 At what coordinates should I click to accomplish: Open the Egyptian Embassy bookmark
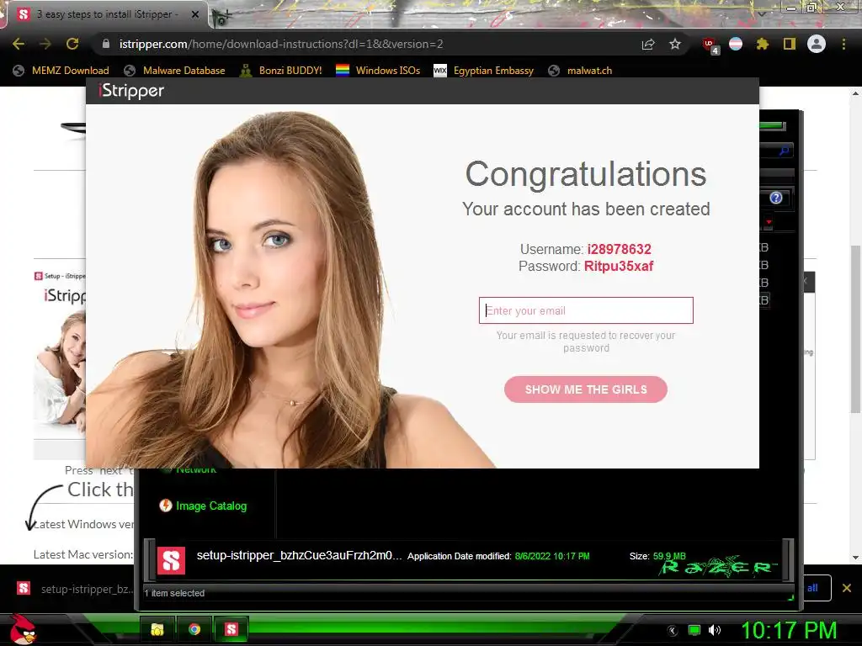click(484, 71)
